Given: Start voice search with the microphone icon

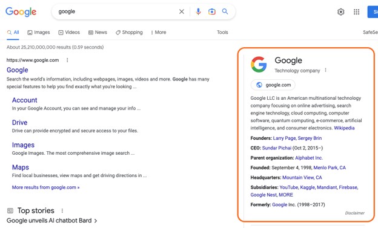Looking at the screenshot, I should pyautogui.click(x=198, y=11).
